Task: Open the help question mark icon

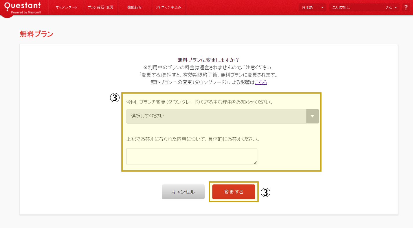Action: [x=406, y=8]
